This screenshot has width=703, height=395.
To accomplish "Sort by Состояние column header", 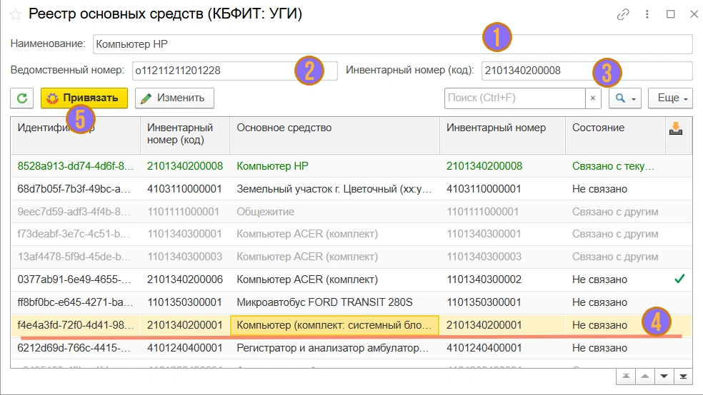I will (615, 135).
